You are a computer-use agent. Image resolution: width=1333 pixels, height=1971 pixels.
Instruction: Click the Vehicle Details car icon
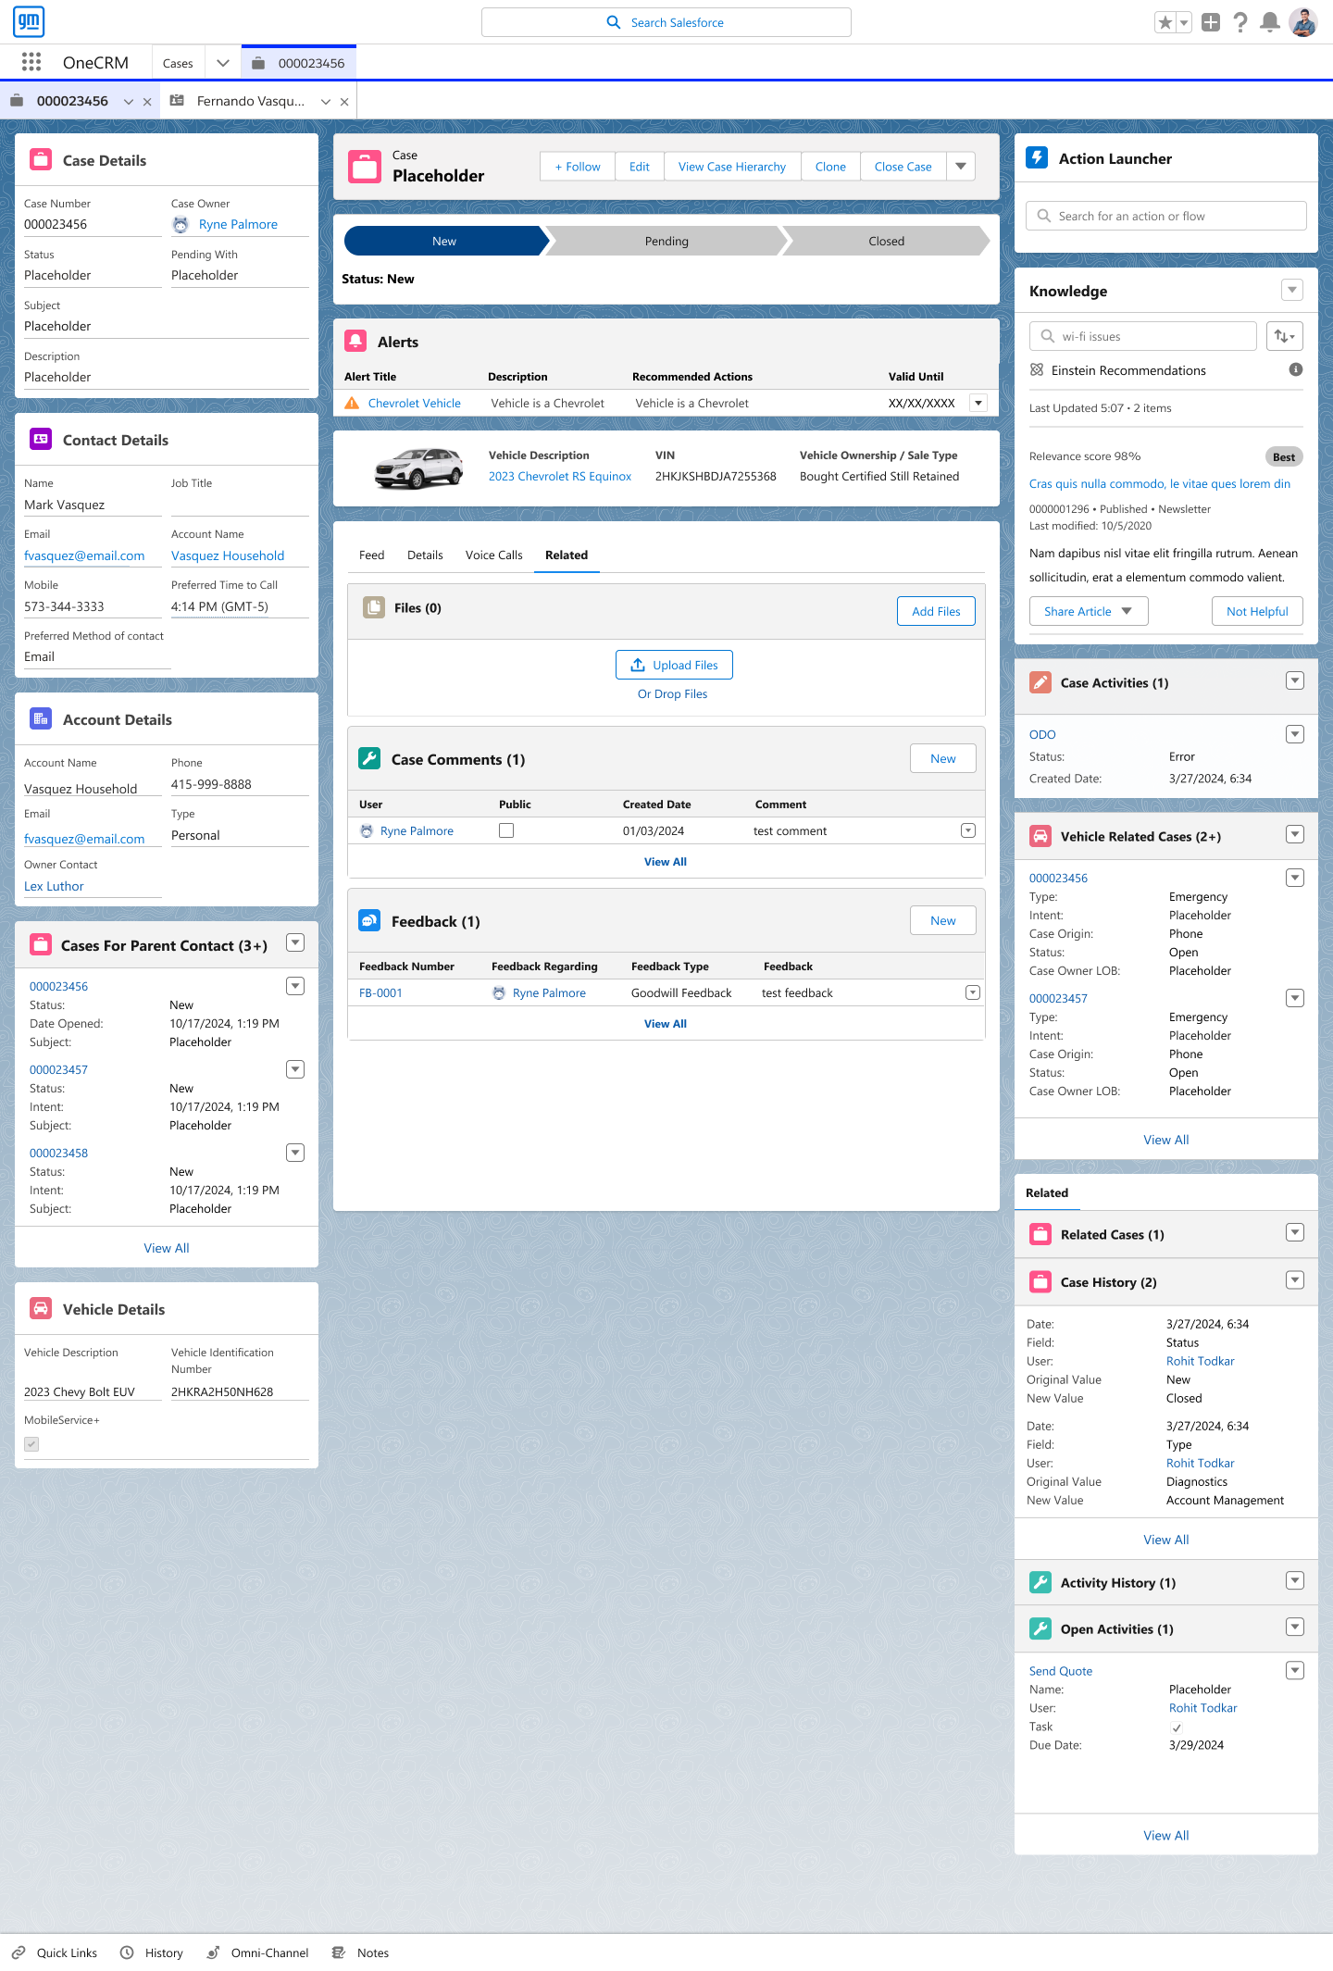41,1308
